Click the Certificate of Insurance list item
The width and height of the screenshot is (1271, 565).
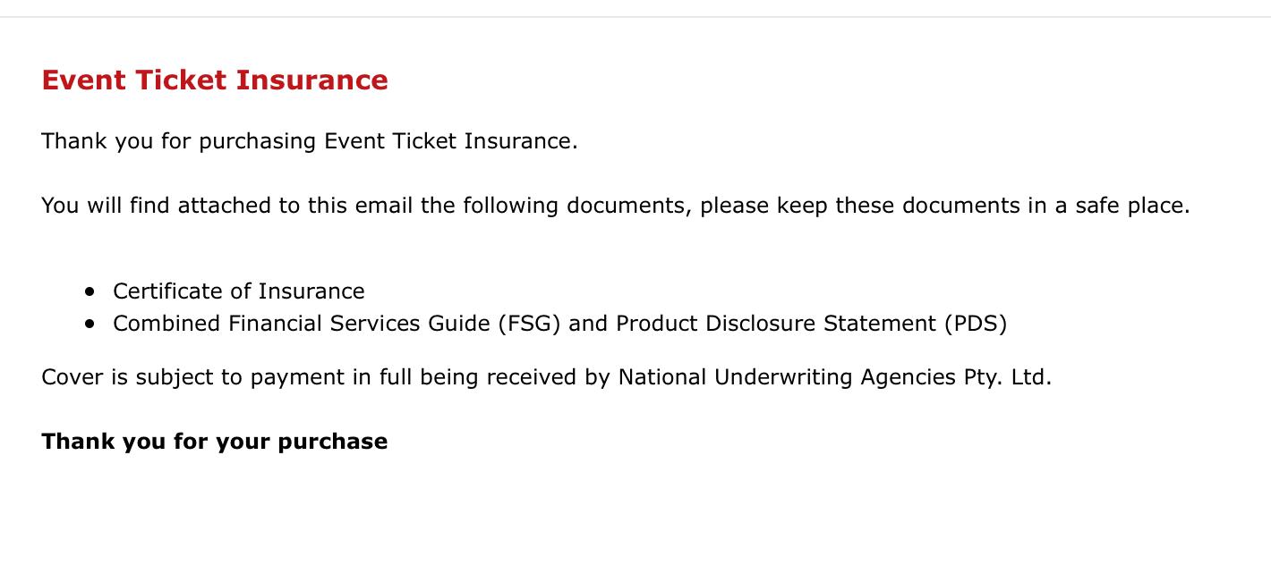pyautogui.click(x=239, y=291)
